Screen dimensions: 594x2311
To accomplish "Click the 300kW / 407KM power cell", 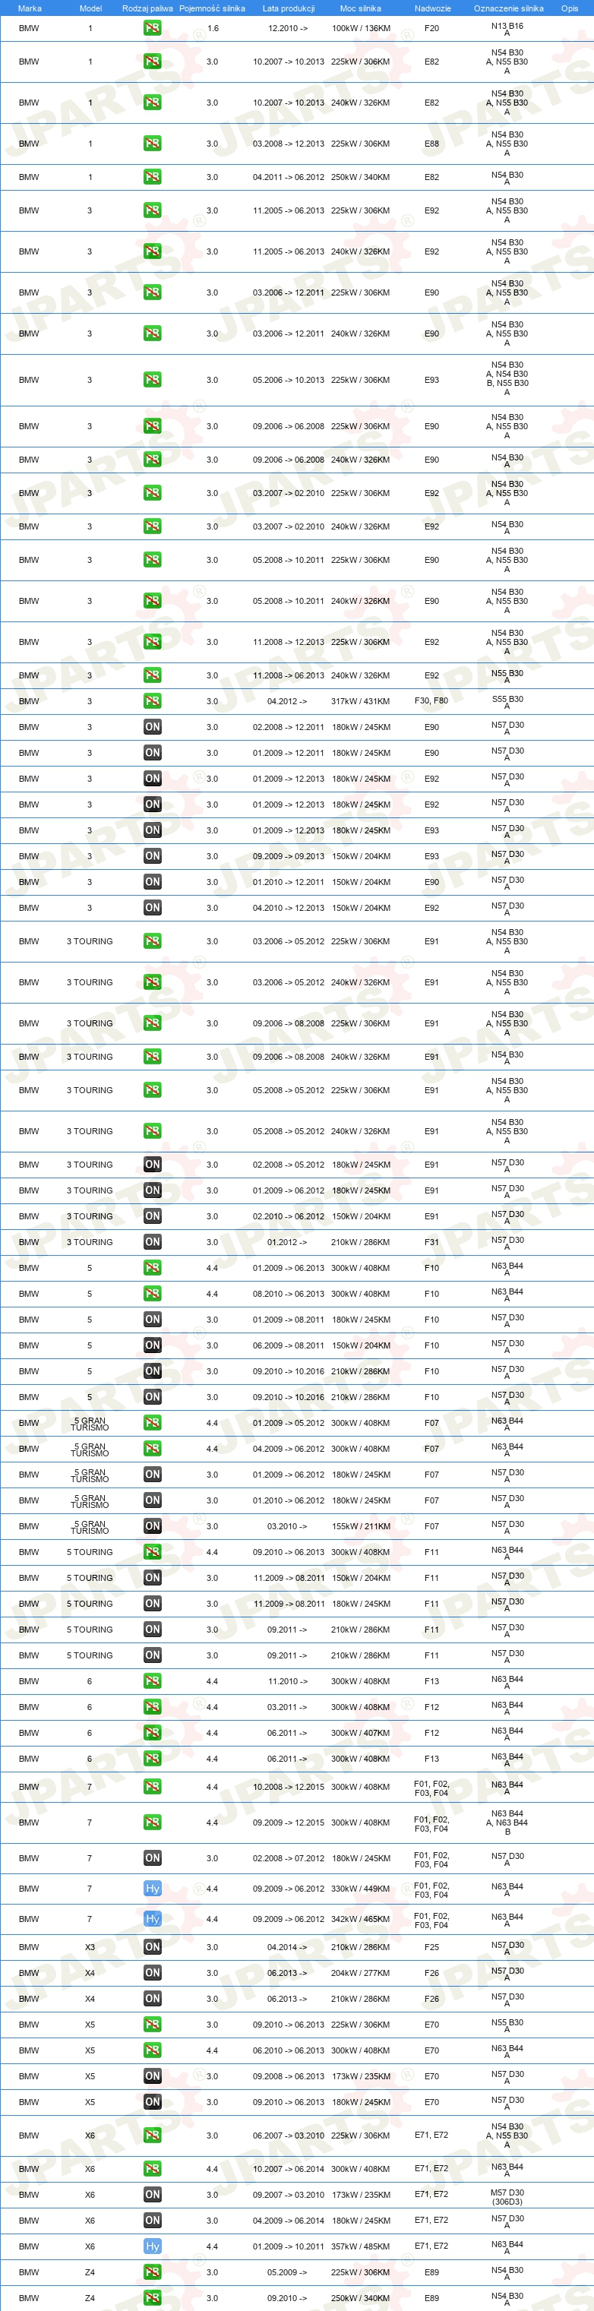I will pyautogui.click(x=361, y=1734).
